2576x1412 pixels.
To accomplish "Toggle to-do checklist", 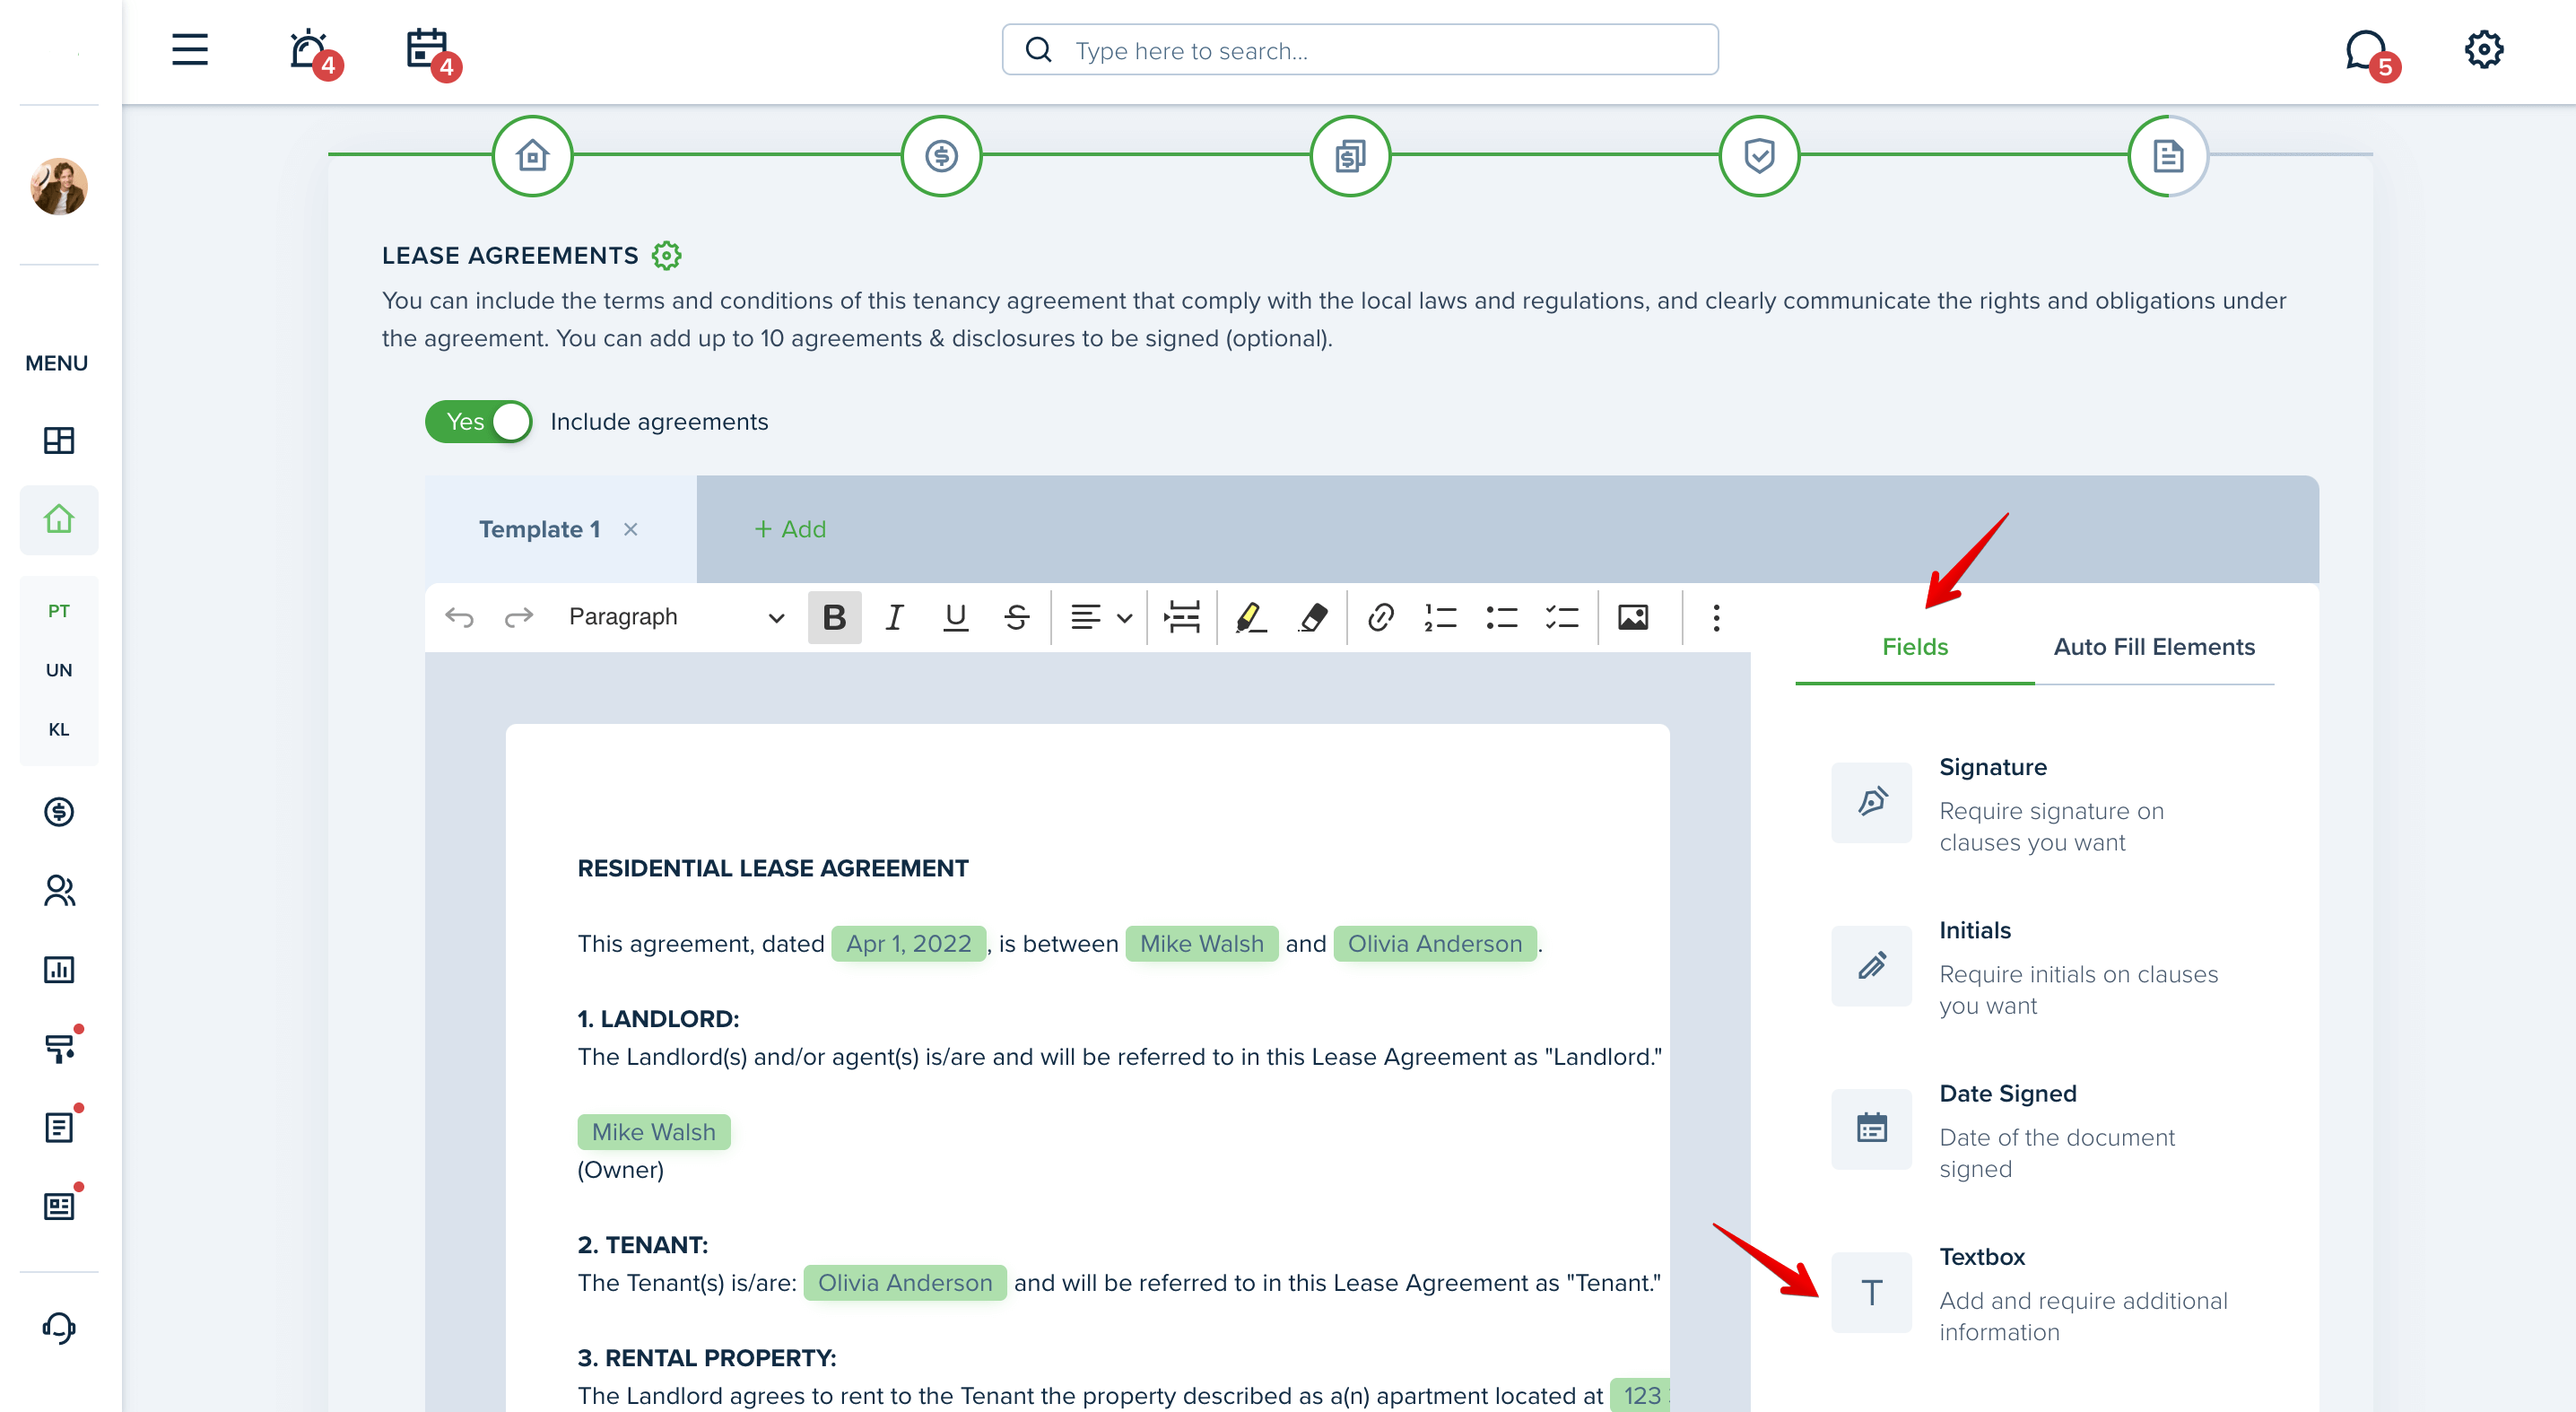I will 1561,617.
